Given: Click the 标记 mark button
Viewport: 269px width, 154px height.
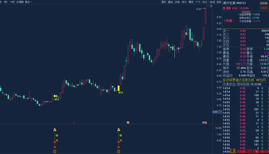Looking at the screenshot, I should (x=205, y=2).
